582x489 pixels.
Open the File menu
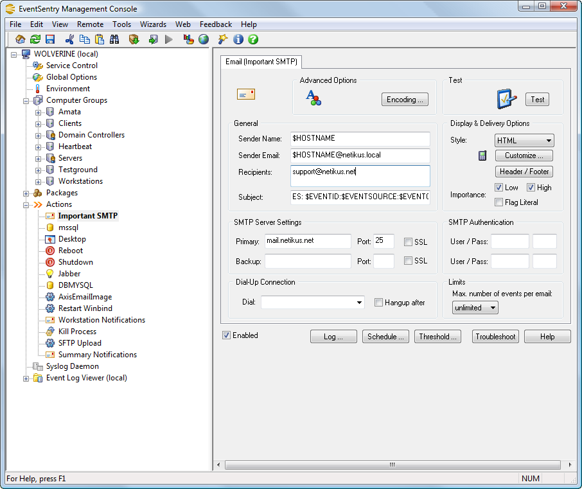15,24
